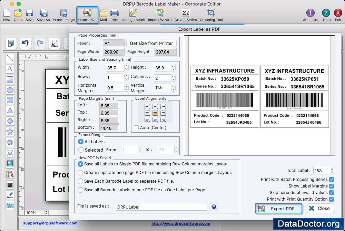Adjust the Columns stepper
Screen dimensions: 345x231
click(x=174, y=77)
